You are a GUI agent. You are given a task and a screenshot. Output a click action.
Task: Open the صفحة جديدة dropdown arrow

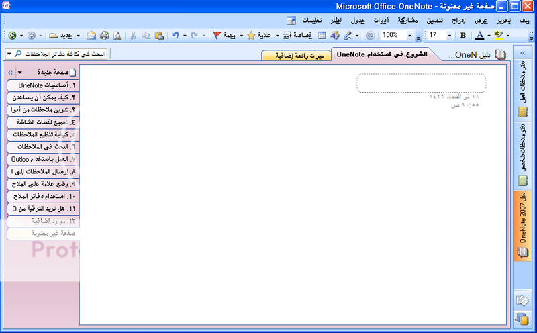(x=20, y=73)
